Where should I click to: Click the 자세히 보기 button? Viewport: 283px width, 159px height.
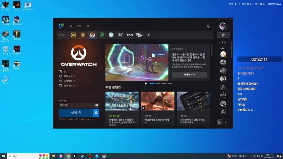[x=189, y=75]
